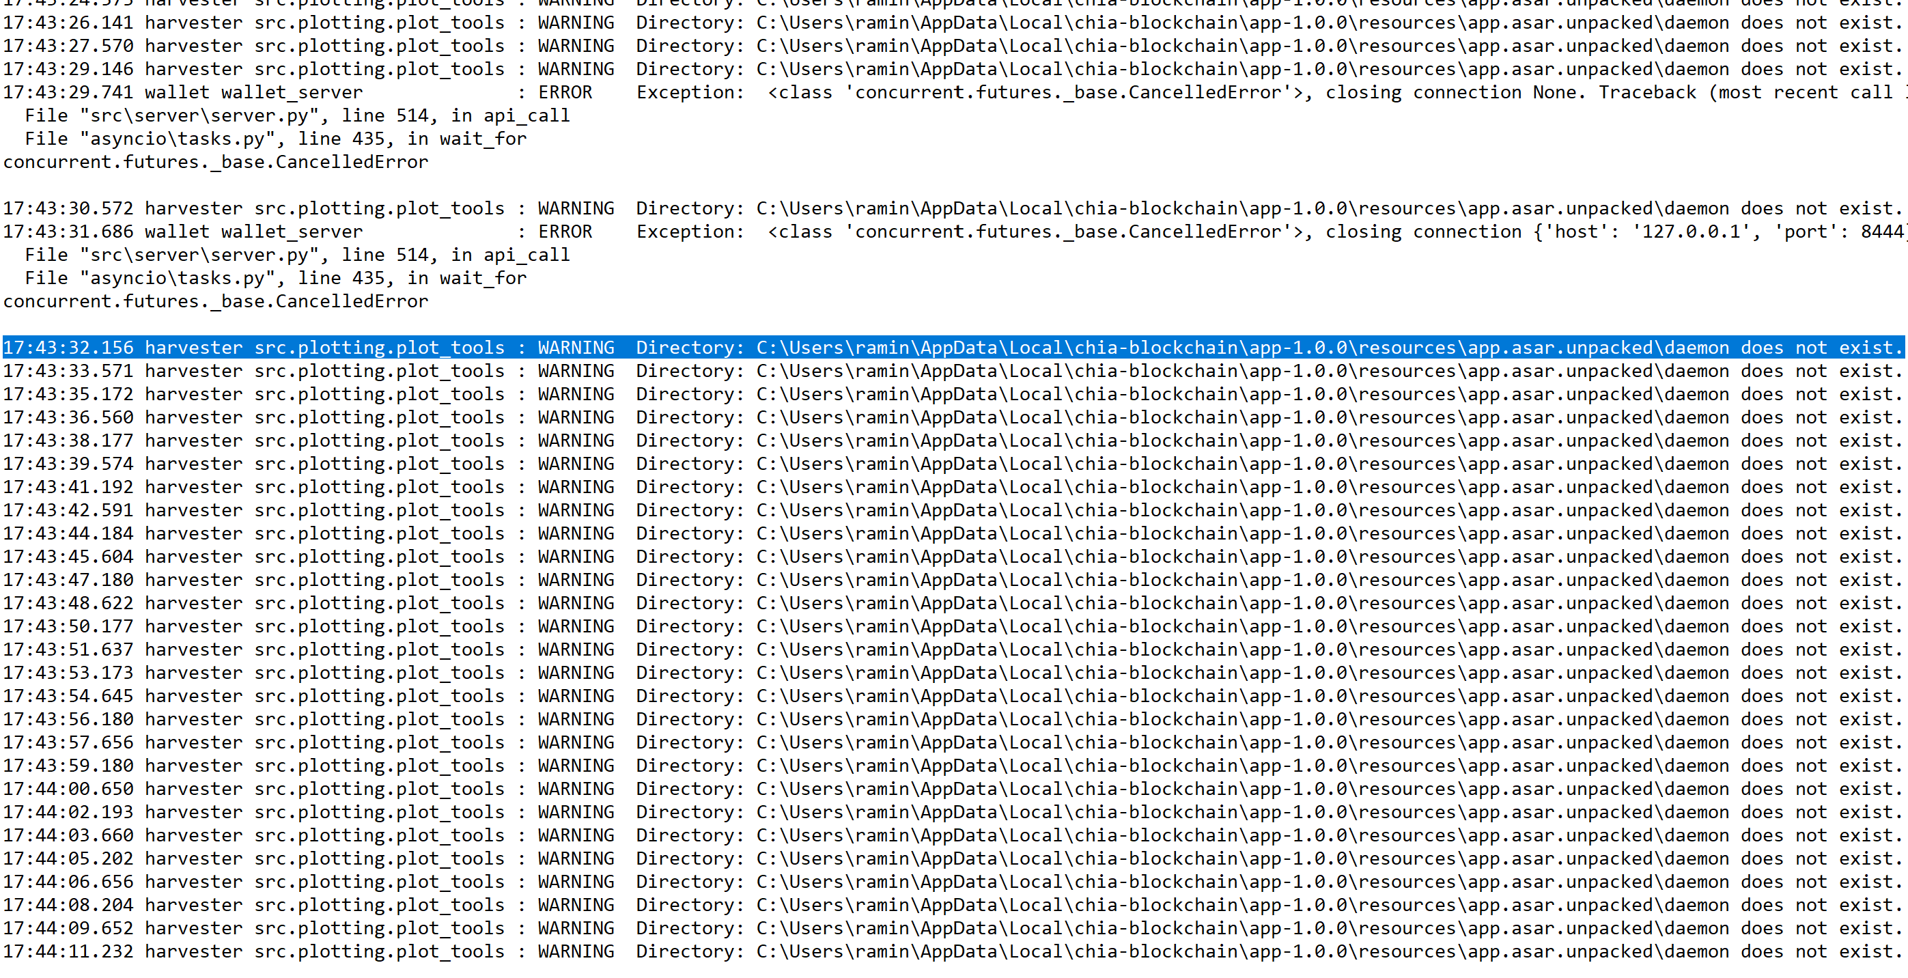Click the 17:43:42.591 harvester warning line
The height and width of the screenshot is (978, 1908).
coord(953,510)
